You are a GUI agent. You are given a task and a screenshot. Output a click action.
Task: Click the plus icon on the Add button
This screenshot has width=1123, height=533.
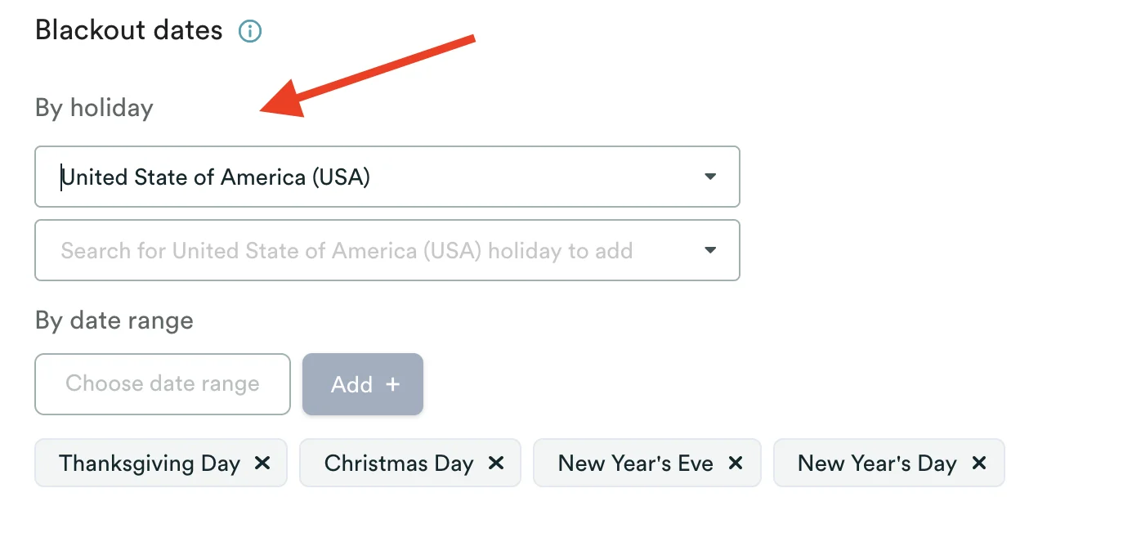[392, 384]
